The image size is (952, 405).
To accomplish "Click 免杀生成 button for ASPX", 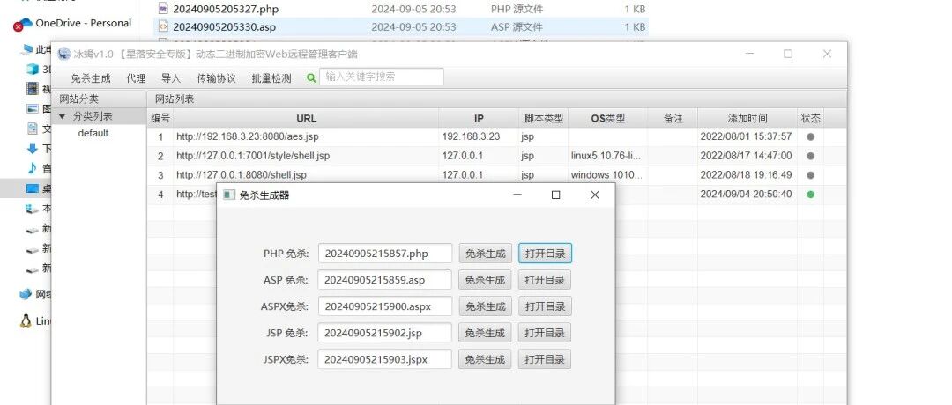I will coord(485,306).
